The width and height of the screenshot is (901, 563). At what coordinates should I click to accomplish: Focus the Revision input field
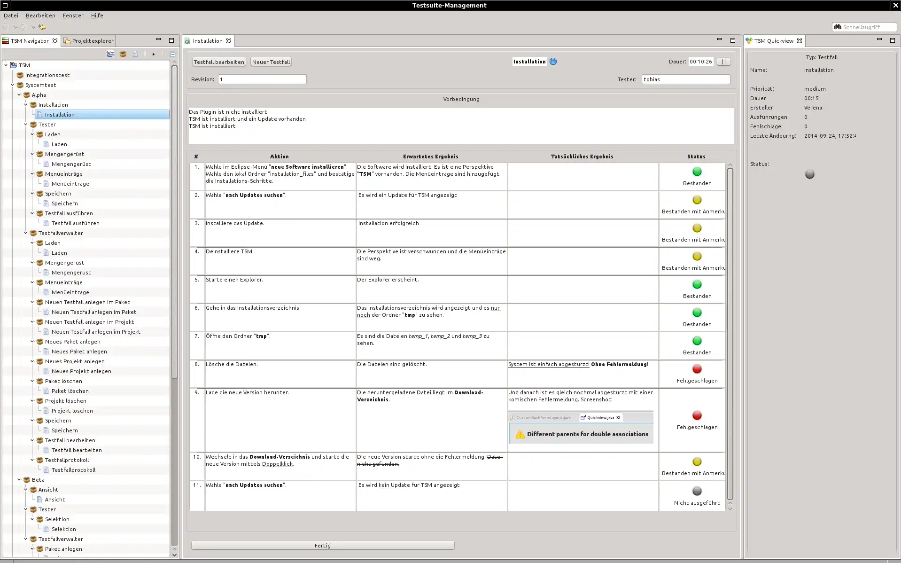point(262,79)
